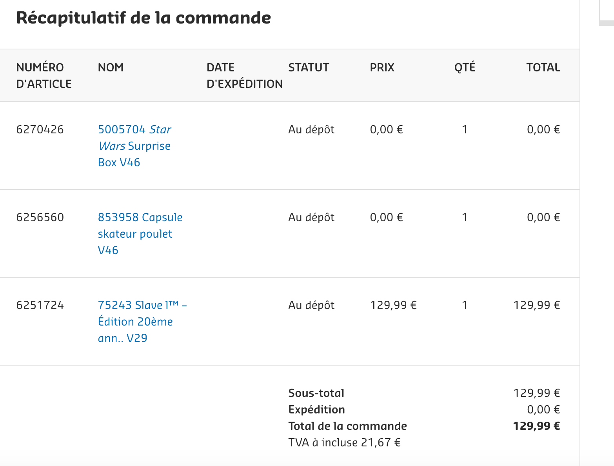The height and width of the screenshot is (466, 614).
Task: Open the Star Wars Surprise Box link
Action: 134,146
